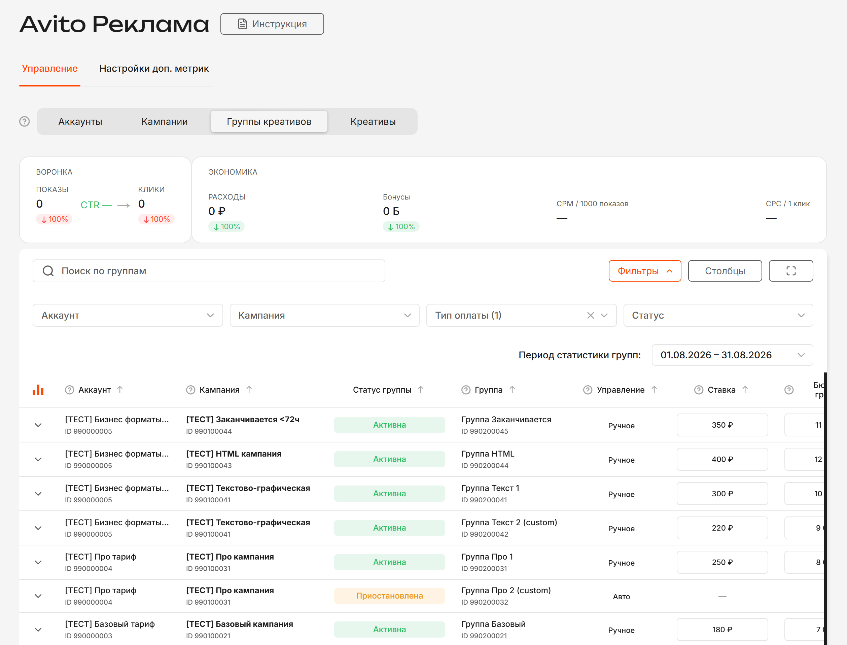Open the bar chart statistics icon
Image resolution: width=847 pixels, height=645 pixels.
click(x=38, y=390)
